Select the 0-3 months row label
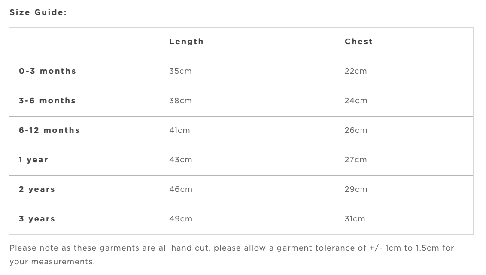486x275 pixels. coord(47,71)
